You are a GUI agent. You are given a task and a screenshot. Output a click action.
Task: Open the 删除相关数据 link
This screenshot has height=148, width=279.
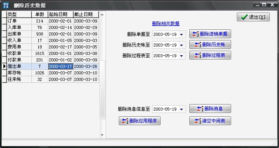[166, 24]
